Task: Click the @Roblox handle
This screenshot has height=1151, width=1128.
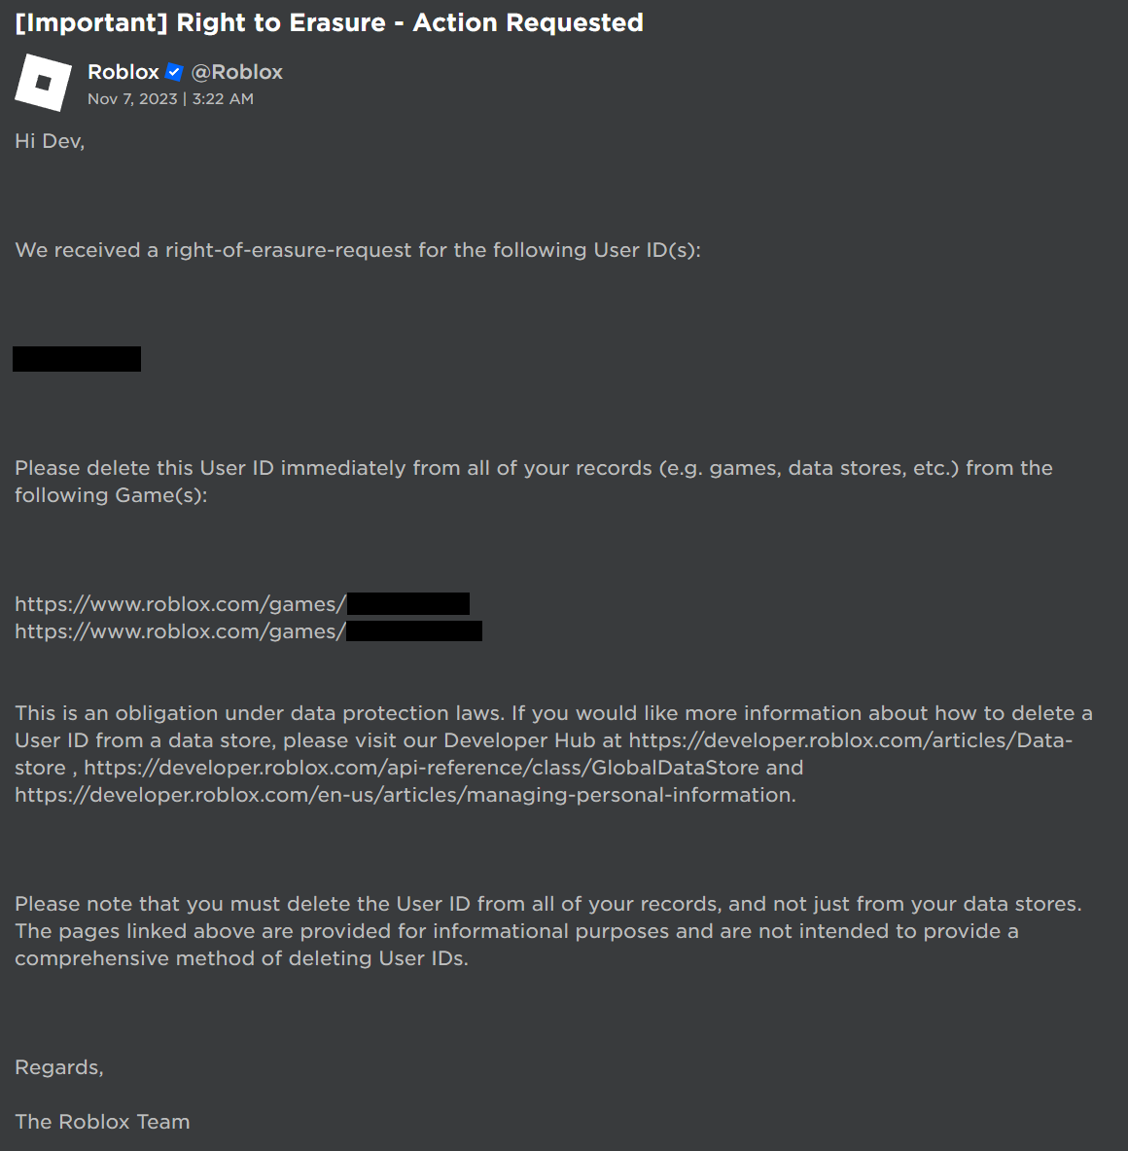Action: point(236,72)
